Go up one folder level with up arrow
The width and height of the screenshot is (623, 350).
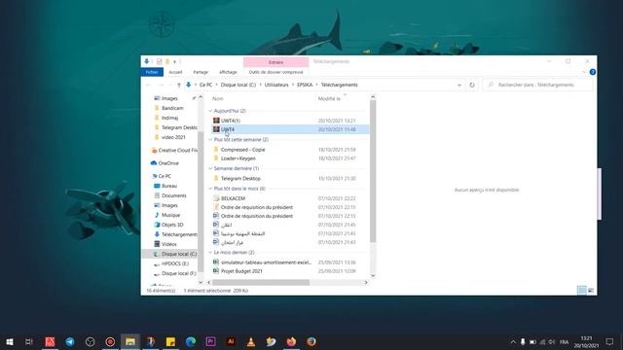[x=179, y=85]
